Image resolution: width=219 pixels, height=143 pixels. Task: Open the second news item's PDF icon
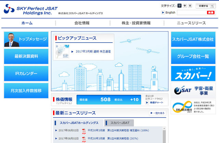[83, 139]
